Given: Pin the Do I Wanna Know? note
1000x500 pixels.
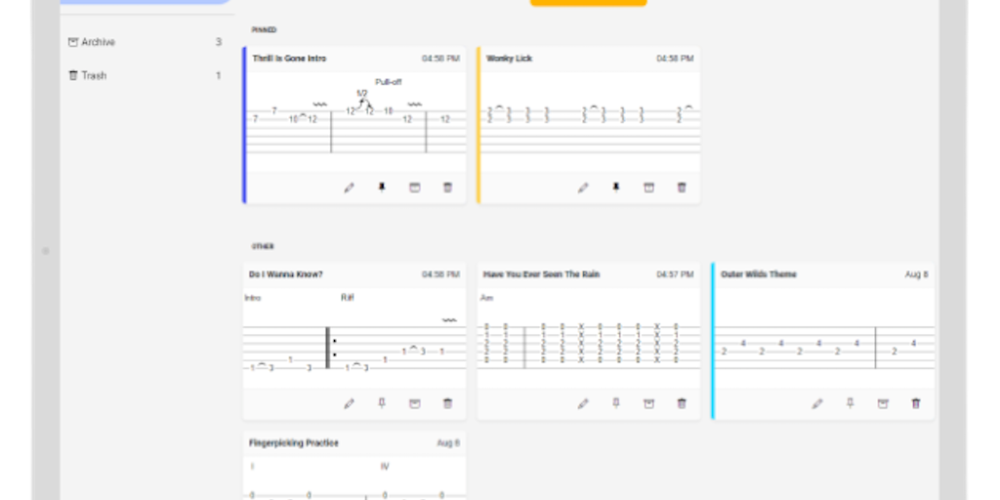Looking at the screenshot, I should pyautogui.click(x=382, y=403).
